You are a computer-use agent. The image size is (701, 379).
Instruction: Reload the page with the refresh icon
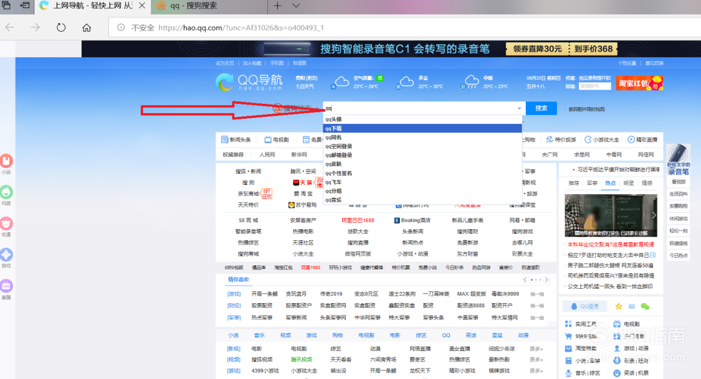[x=61, y=28]
